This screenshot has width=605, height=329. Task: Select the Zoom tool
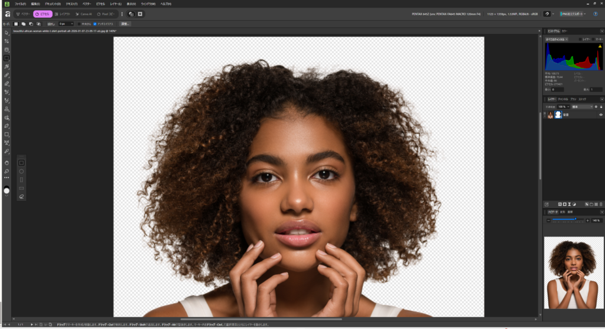pos(6,171)
